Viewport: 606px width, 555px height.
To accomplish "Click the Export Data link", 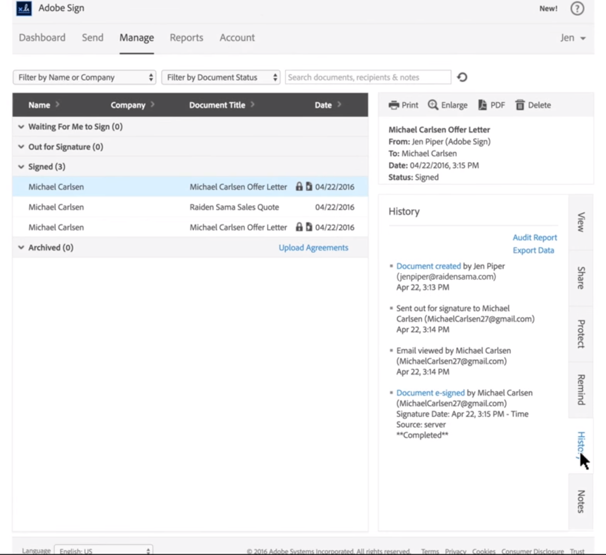I will [533, 250].
